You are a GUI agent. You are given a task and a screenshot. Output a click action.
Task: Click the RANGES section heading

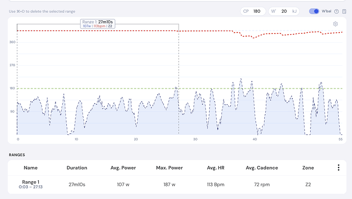point(17,155)
